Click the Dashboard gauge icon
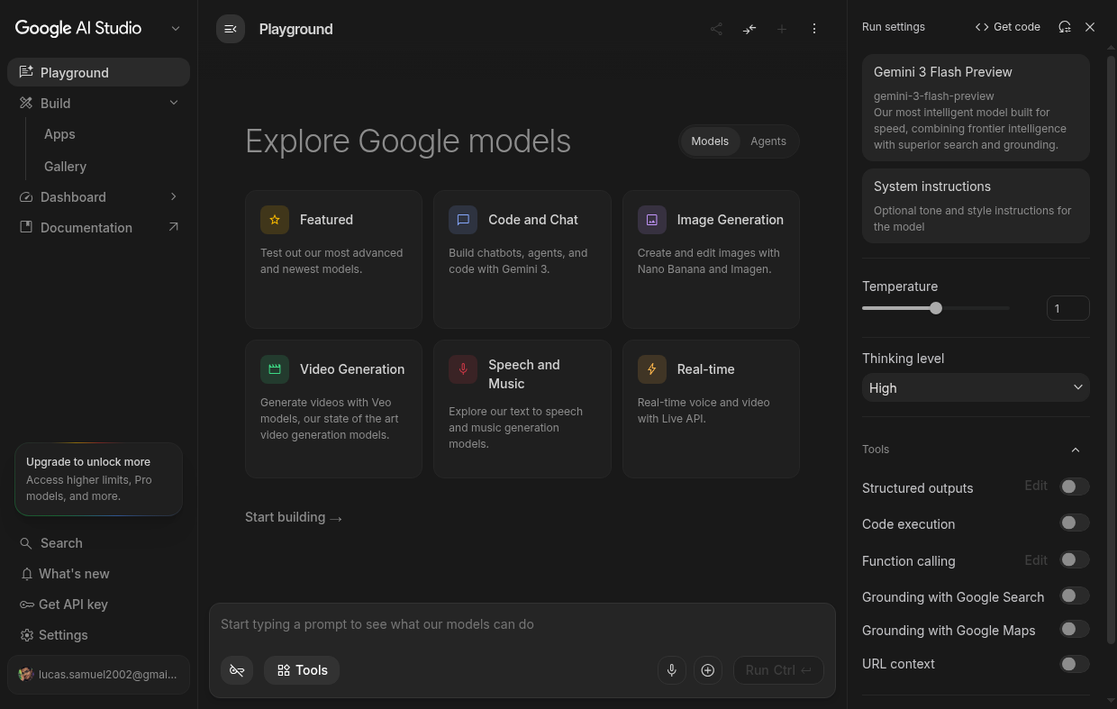The height and width of the screenshot is (709, 1117). pyautogui.click(x=26, y=197)
